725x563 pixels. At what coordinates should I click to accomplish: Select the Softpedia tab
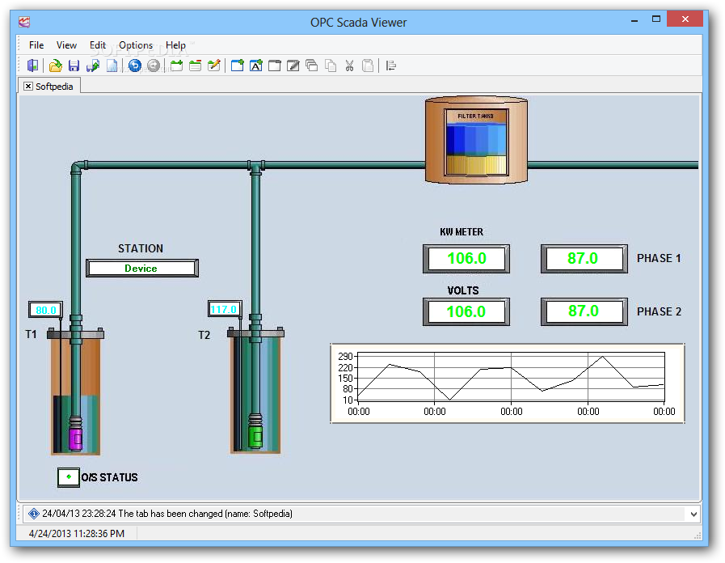49,86
